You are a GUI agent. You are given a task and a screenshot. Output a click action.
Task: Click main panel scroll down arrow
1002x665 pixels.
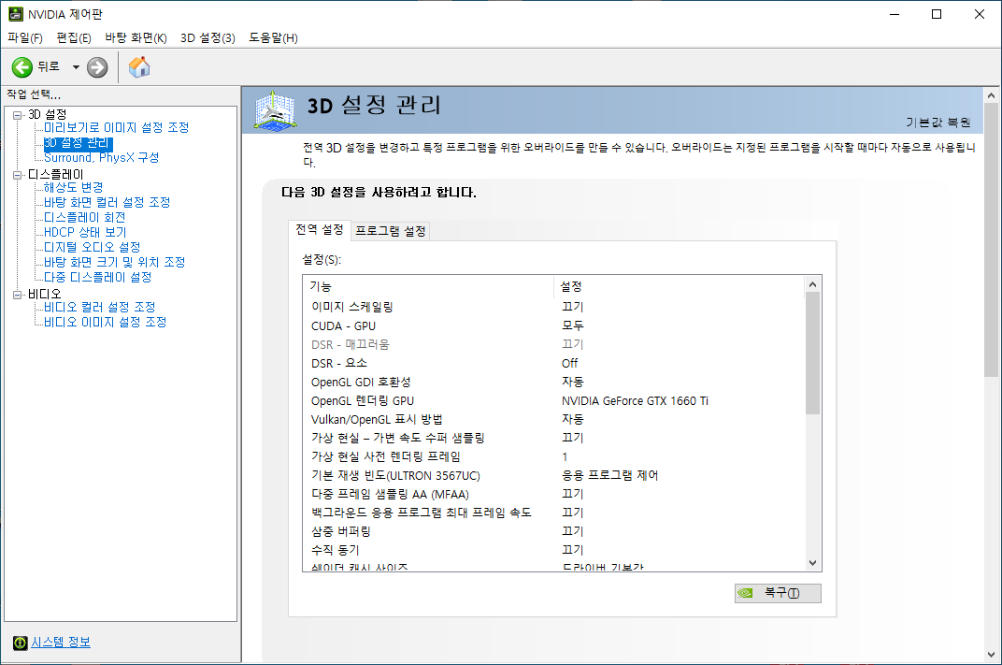click(x=991, y=655)
